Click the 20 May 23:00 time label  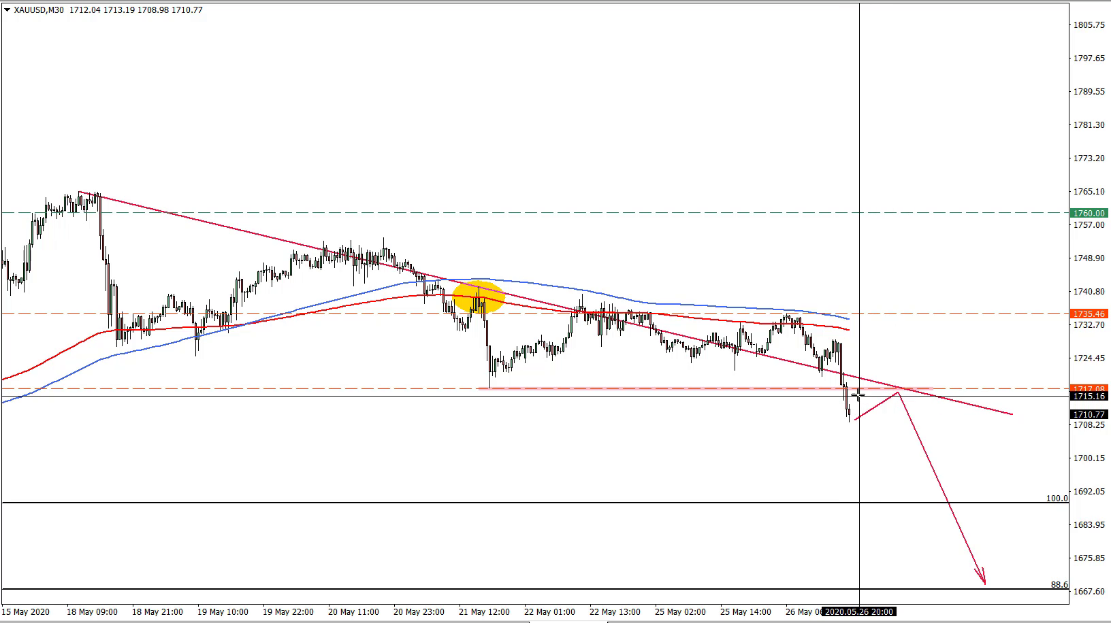(x=419, y=612)
